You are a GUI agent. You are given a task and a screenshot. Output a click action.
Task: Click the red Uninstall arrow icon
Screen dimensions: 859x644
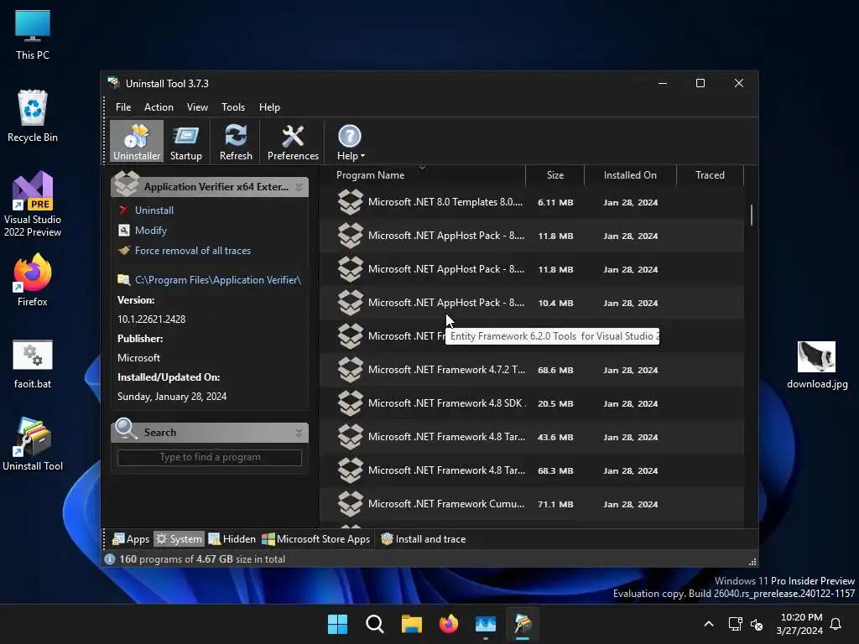click(x=123, y=210)
